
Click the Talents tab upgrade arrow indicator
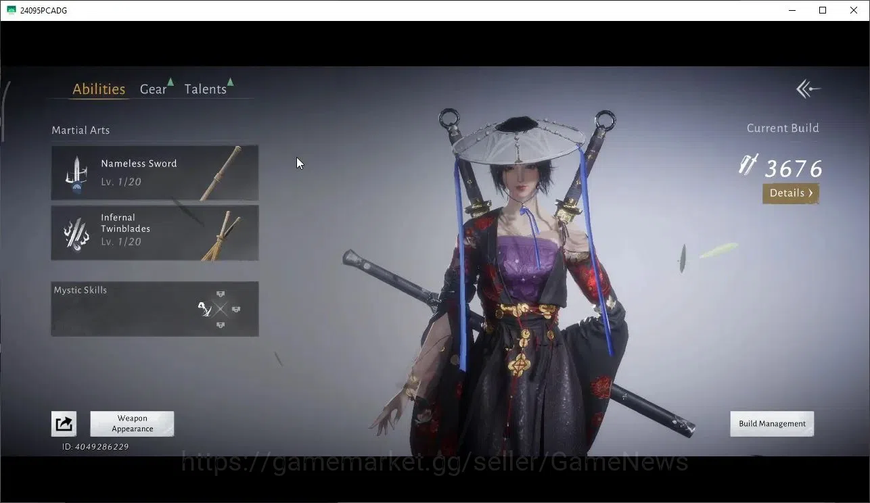(230, 82)
